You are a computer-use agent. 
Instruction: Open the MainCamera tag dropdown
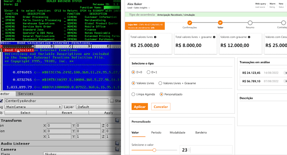[33, 107]
